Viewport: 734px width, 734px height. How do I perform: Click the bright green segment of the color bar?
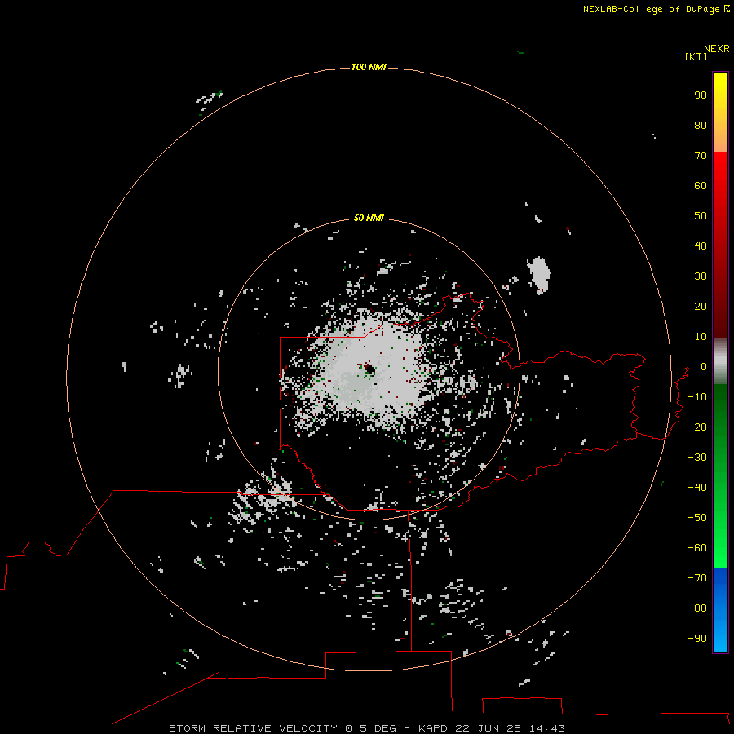point(720,476)
